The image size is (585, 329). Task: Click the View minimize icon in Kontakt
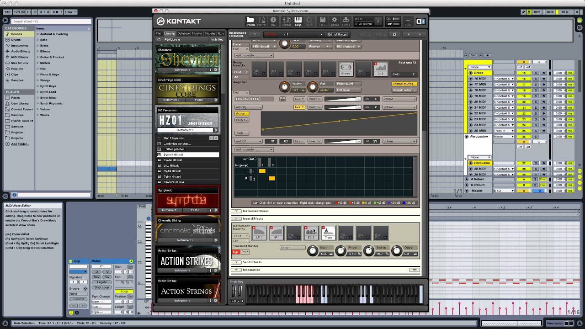408,21
